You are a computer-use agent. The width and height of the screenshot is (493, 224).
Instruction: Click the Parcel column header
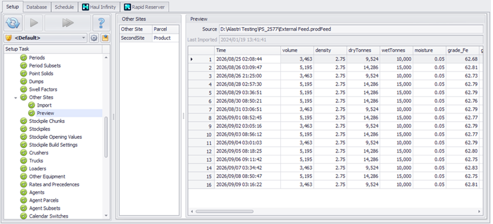tap(165, 29)
